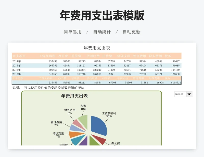The width and height of the screenshot is (204, 157).
Task: Select the 2014年 row label
Action: click(17, 61)
